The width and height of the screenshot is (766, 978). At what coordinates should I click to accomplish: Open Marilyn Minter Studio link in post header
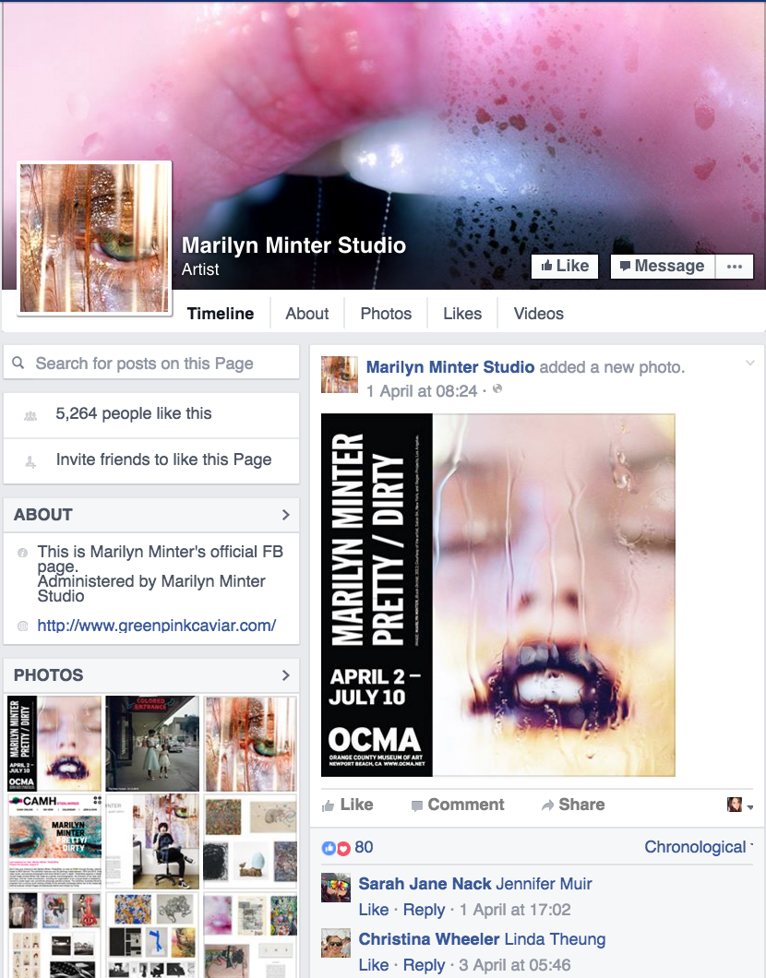tap(449, 367)
